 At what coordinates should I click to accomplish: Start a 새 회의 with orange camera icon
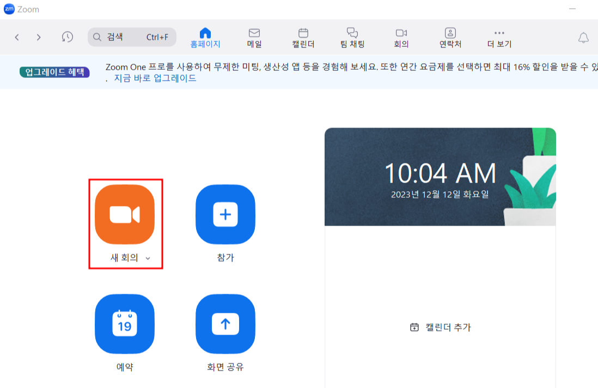pyautogui.click(x=125, y=214)
